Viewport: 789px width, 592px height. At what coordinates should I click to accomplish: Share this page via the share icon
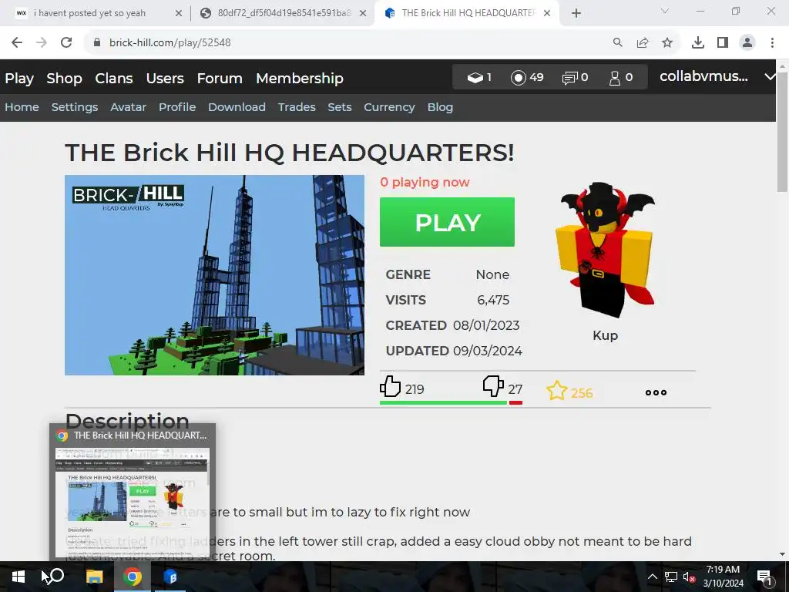(x=643, y=43)
